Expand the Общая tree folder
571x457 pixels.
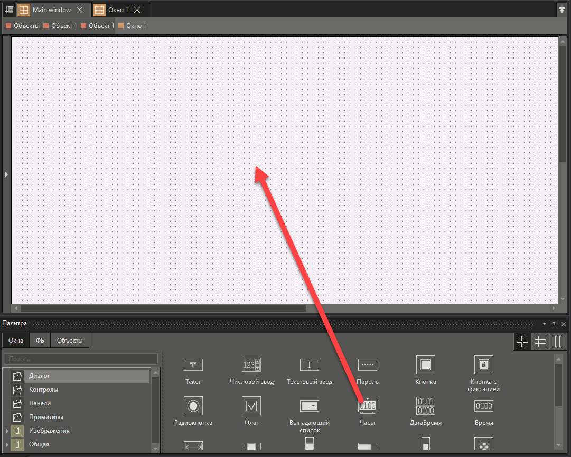(x=7, y=445)
